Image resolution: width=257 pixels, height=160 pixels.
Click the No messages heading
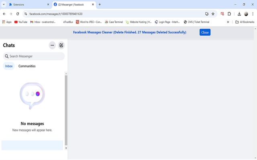[x=32, y=124]
